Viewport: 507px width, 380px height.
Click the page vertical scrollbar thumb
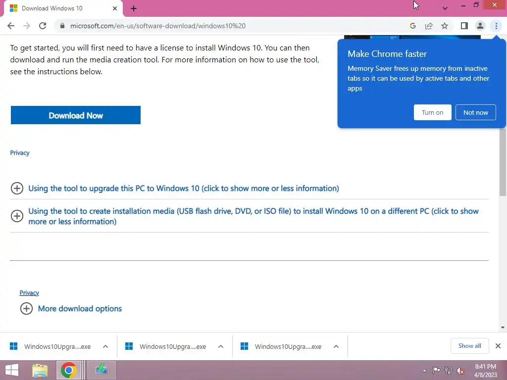point(503,162)
